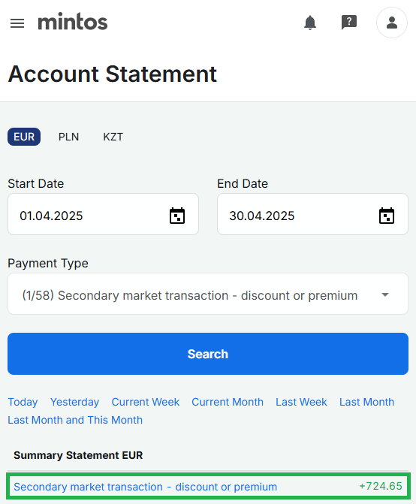Choose the Last Week shortcut link
Image resolution: width=416 pixels, height=504 pixels.
[x=301, y=402]
